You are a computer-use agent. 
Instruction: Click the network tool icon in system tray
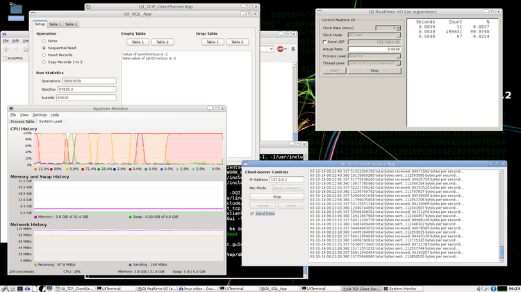pos(486,289)
